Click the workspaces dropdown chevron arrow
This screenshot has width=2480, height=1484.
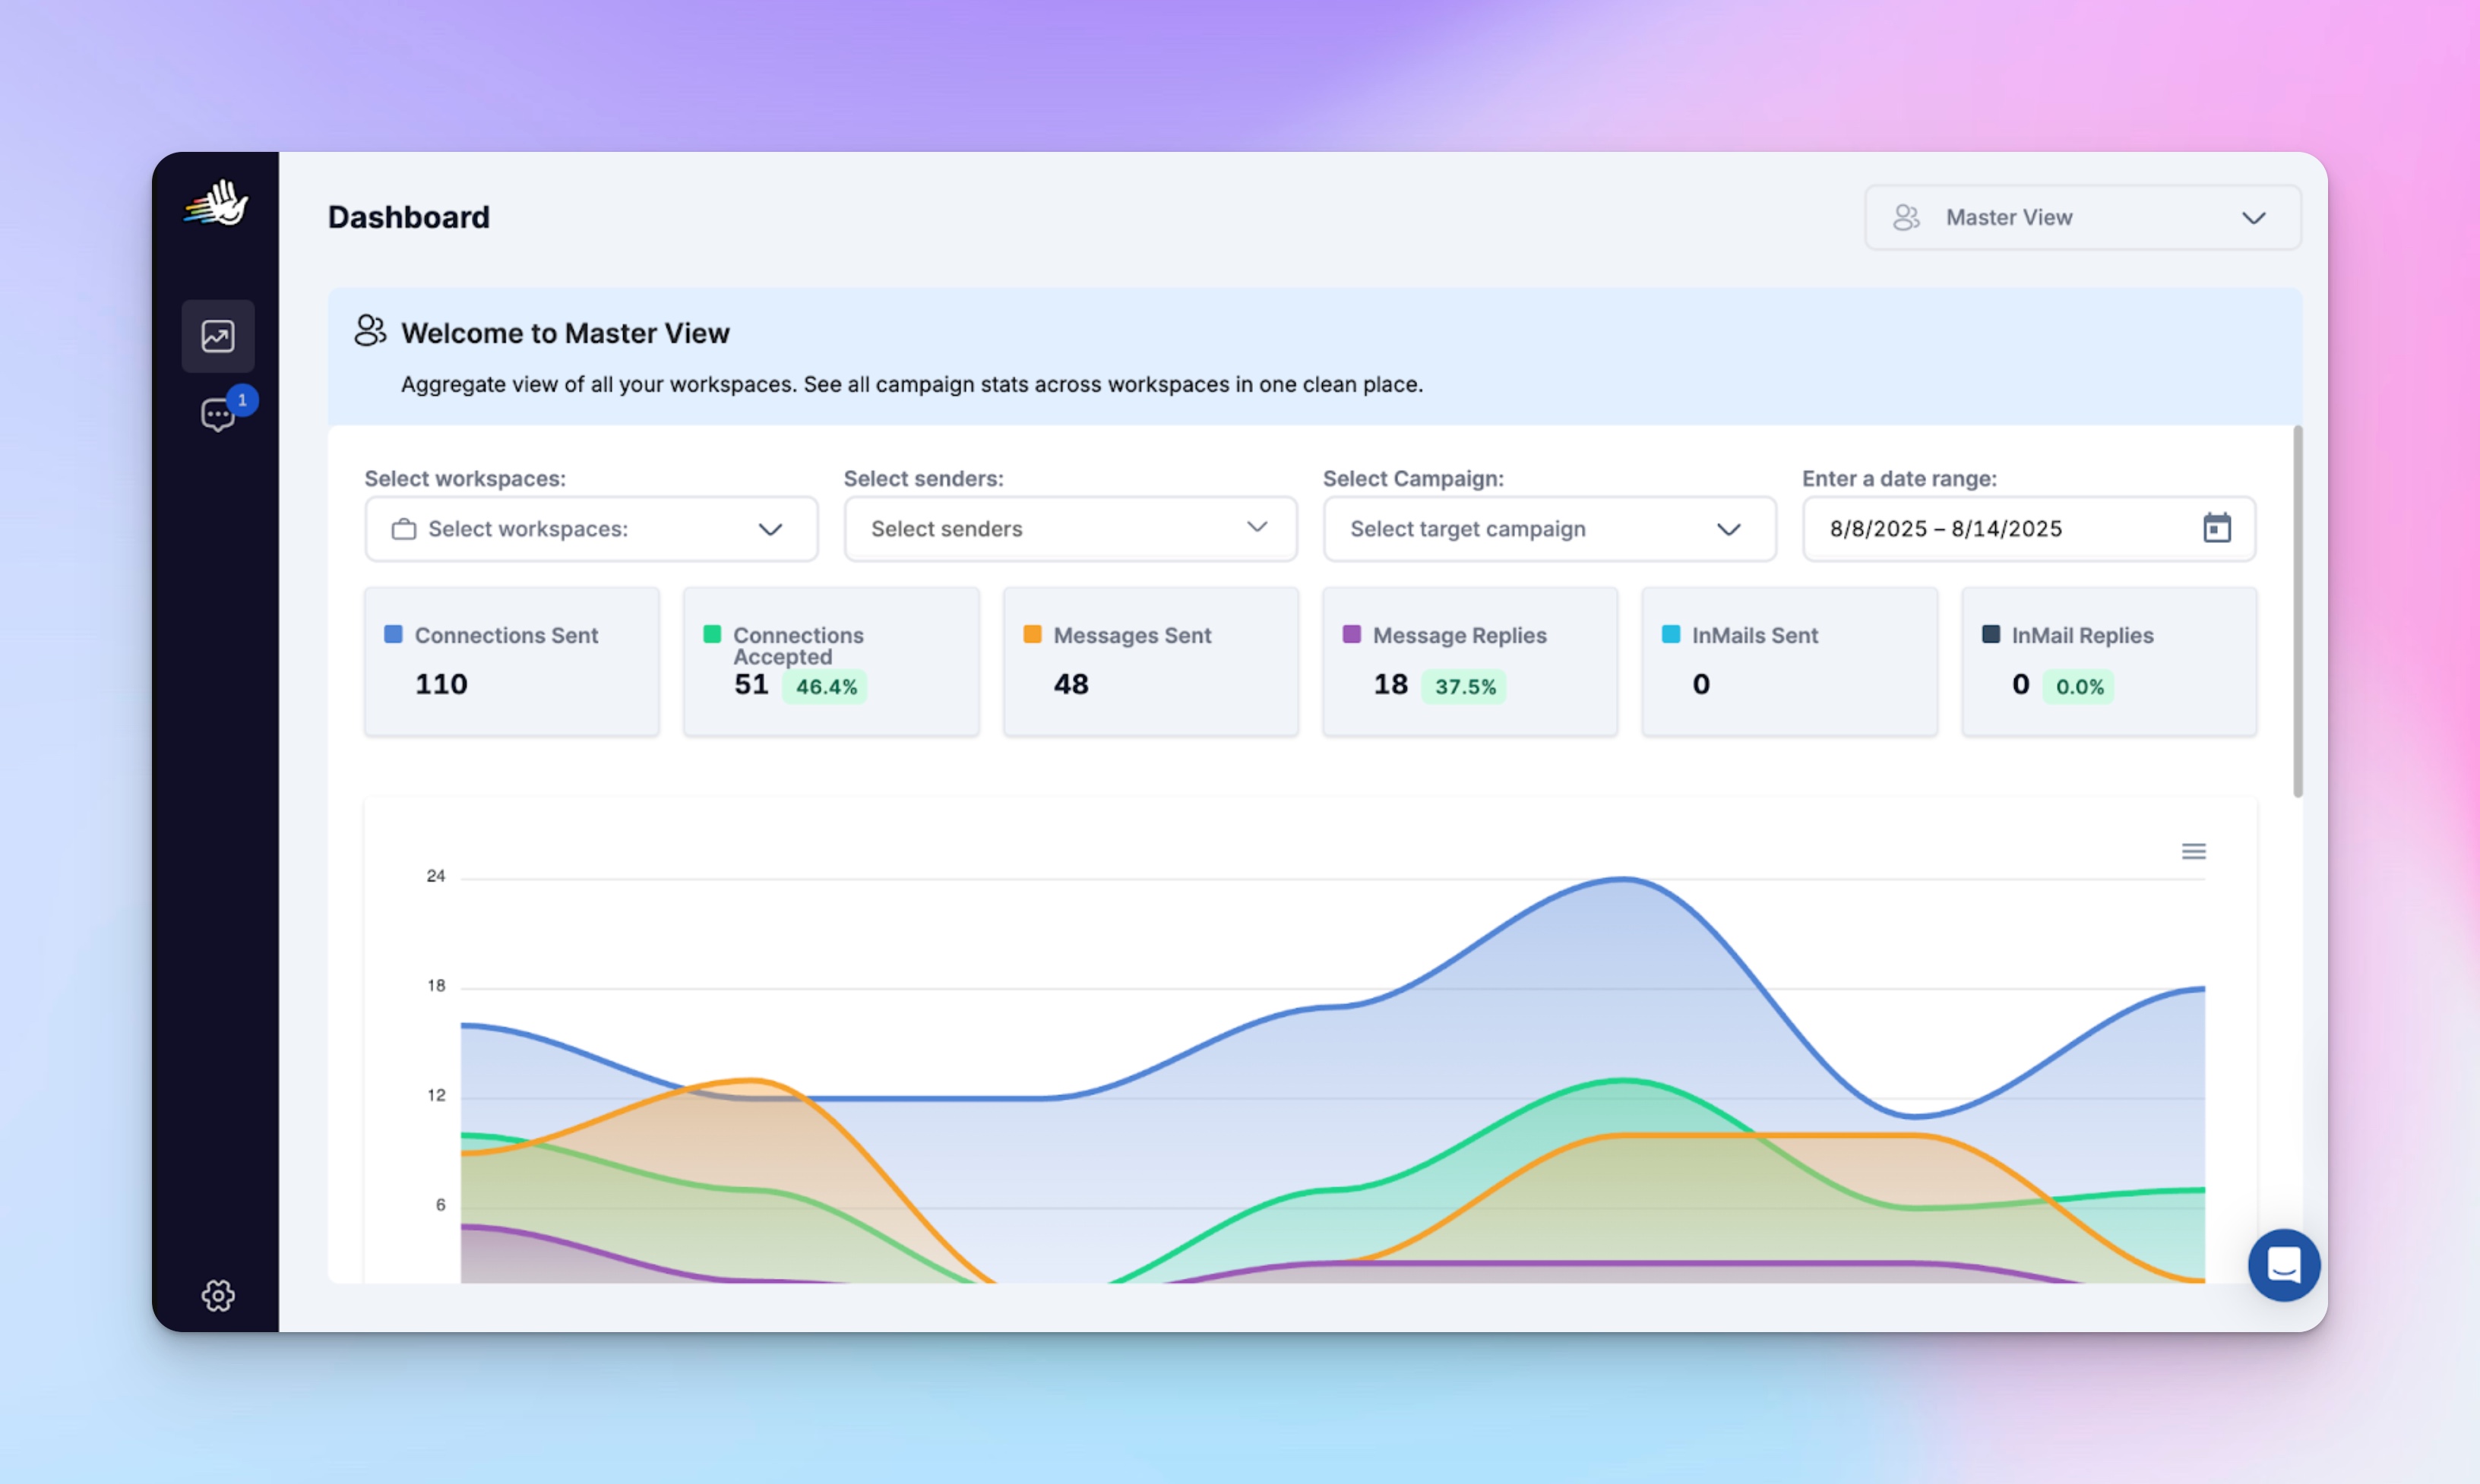pos(770,529)
